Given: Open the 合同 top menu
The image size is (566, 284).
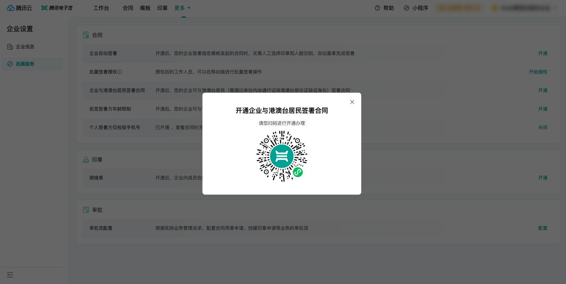Looking at the screenshot, I should 128,8.
